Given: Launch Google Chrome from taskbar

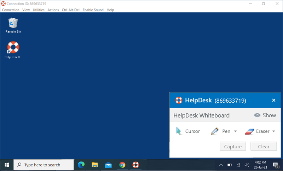Looking at the screenshot, I should [122, 165].
